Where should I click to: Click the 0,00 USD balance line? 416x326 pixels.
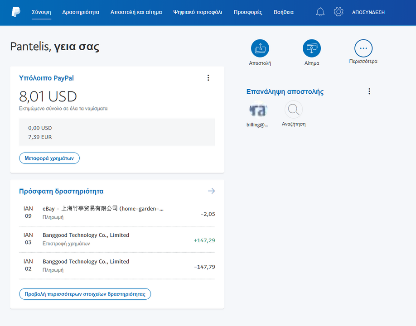point(40,128)
